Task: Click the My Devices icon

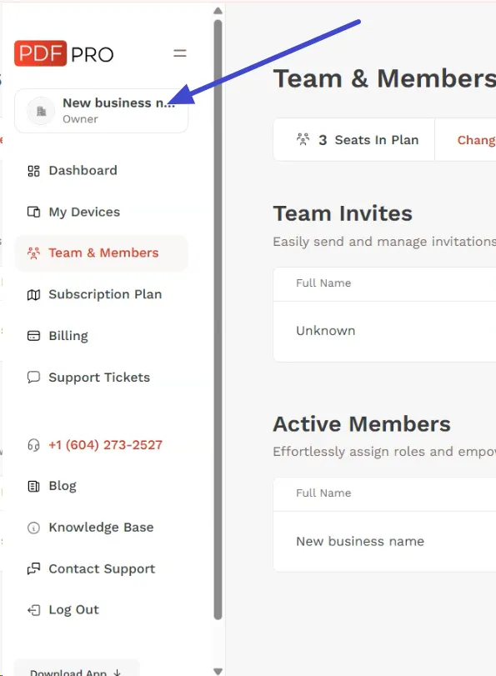Action: [x=33, y=212]
